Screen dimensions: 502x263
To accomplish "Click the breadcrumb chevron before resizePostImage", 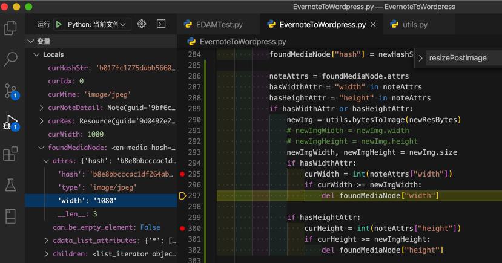I will click(420, 58).
